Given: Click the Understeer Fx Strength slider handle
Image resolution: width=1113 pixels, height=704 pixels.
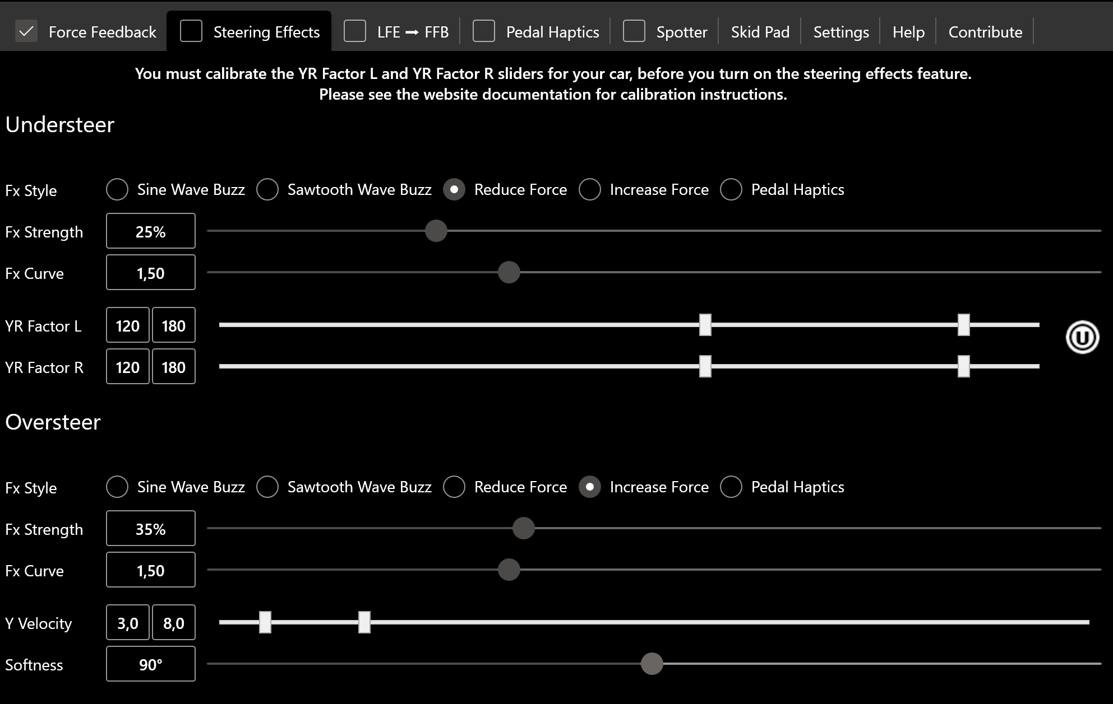Looking at the screenshot, I should tap(436, 231).
